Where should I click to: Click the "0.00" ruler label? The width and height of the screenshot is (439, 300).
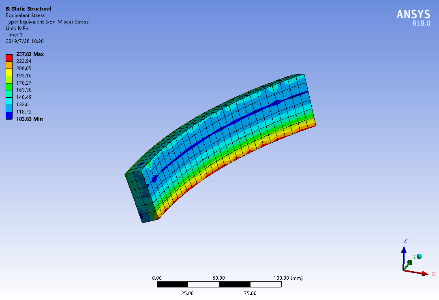coord(157,278)
